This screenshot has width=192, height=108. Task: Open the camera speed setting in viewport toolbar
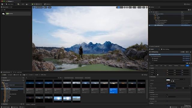[144, 7]
